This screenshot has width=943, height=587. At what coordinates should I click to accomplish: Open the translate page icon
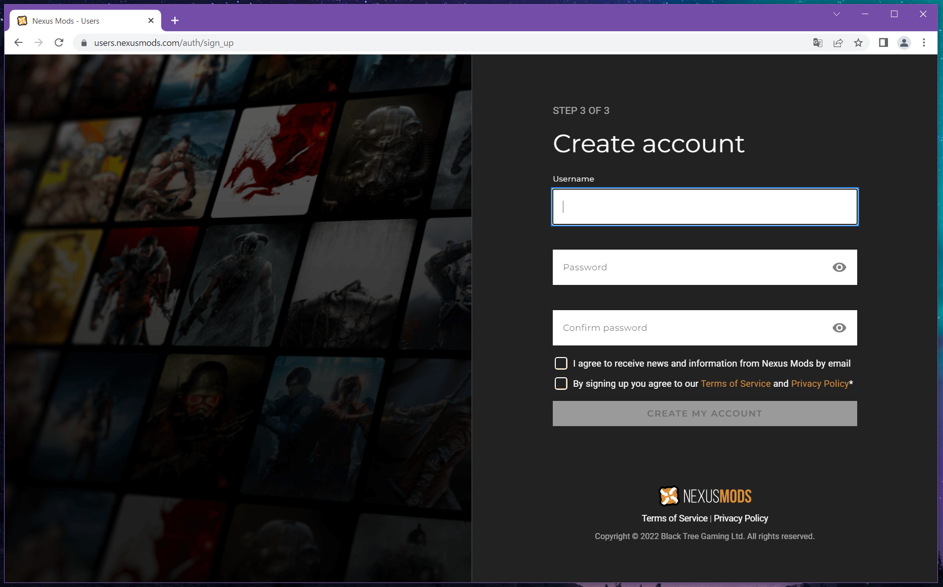[x=818, y=43]
